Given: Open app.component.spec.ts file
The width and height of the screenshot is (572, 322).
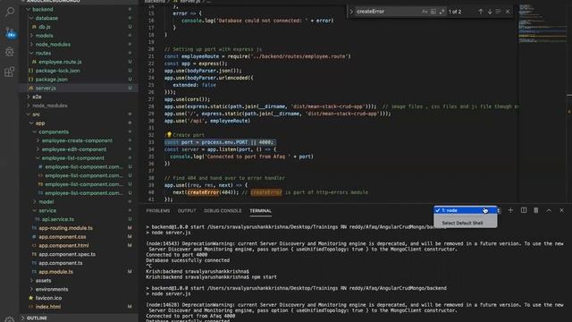Looking at the screenshot, I should click(67, 254).
